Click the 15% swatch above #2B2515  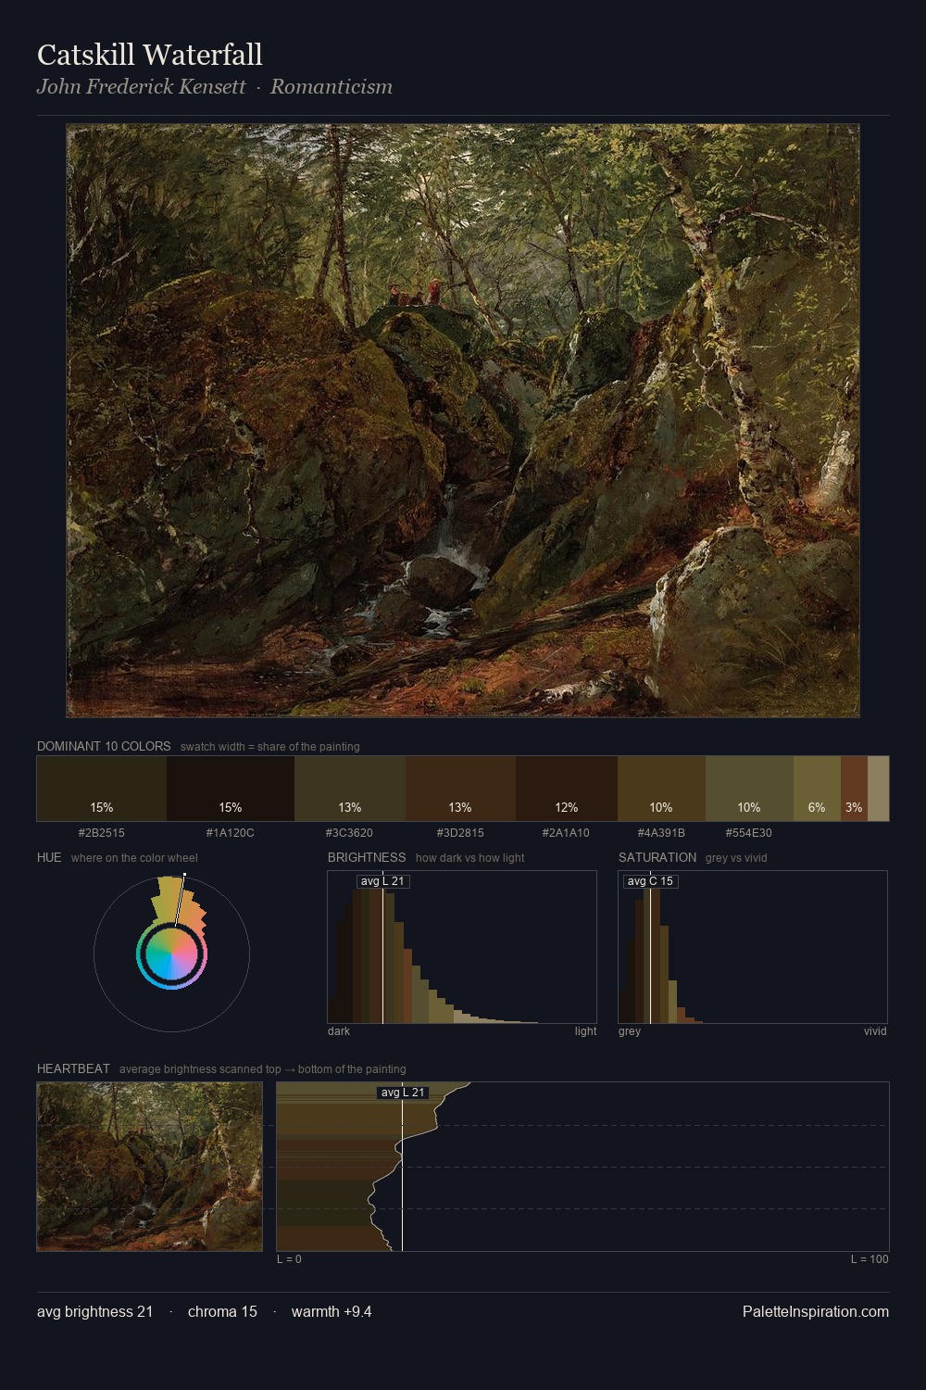(x=102, y=789)
